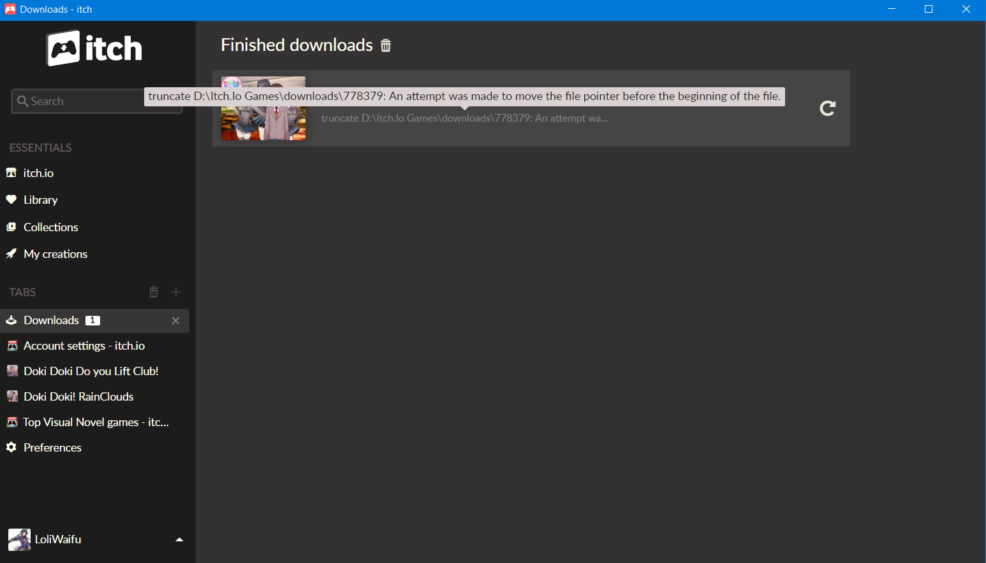Click the My creations rocket icon

click(11, 253)
